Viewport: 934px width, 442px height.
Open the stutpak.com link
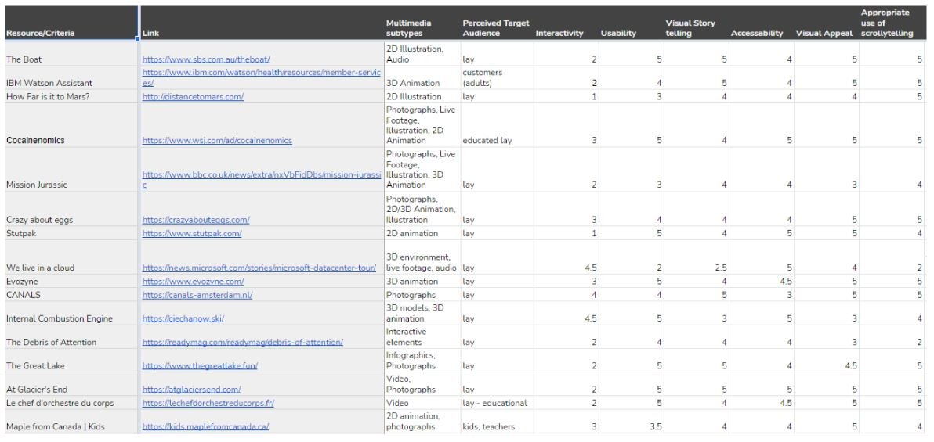tap(192, 233)
